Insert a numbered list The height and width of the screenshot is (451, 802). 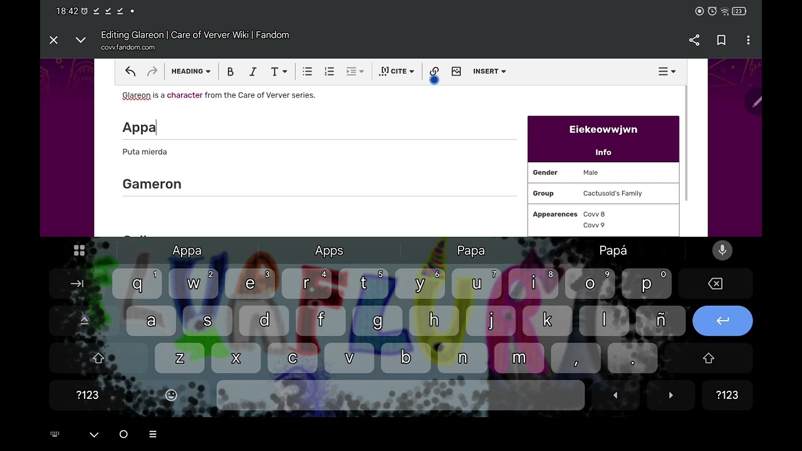[x=329, y=71]
